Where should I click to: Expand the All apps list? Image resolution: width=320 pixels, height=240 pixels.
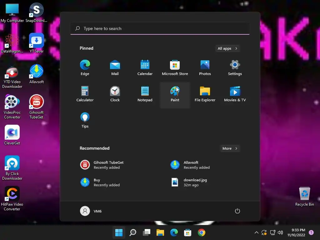click(x=227, y=48)
